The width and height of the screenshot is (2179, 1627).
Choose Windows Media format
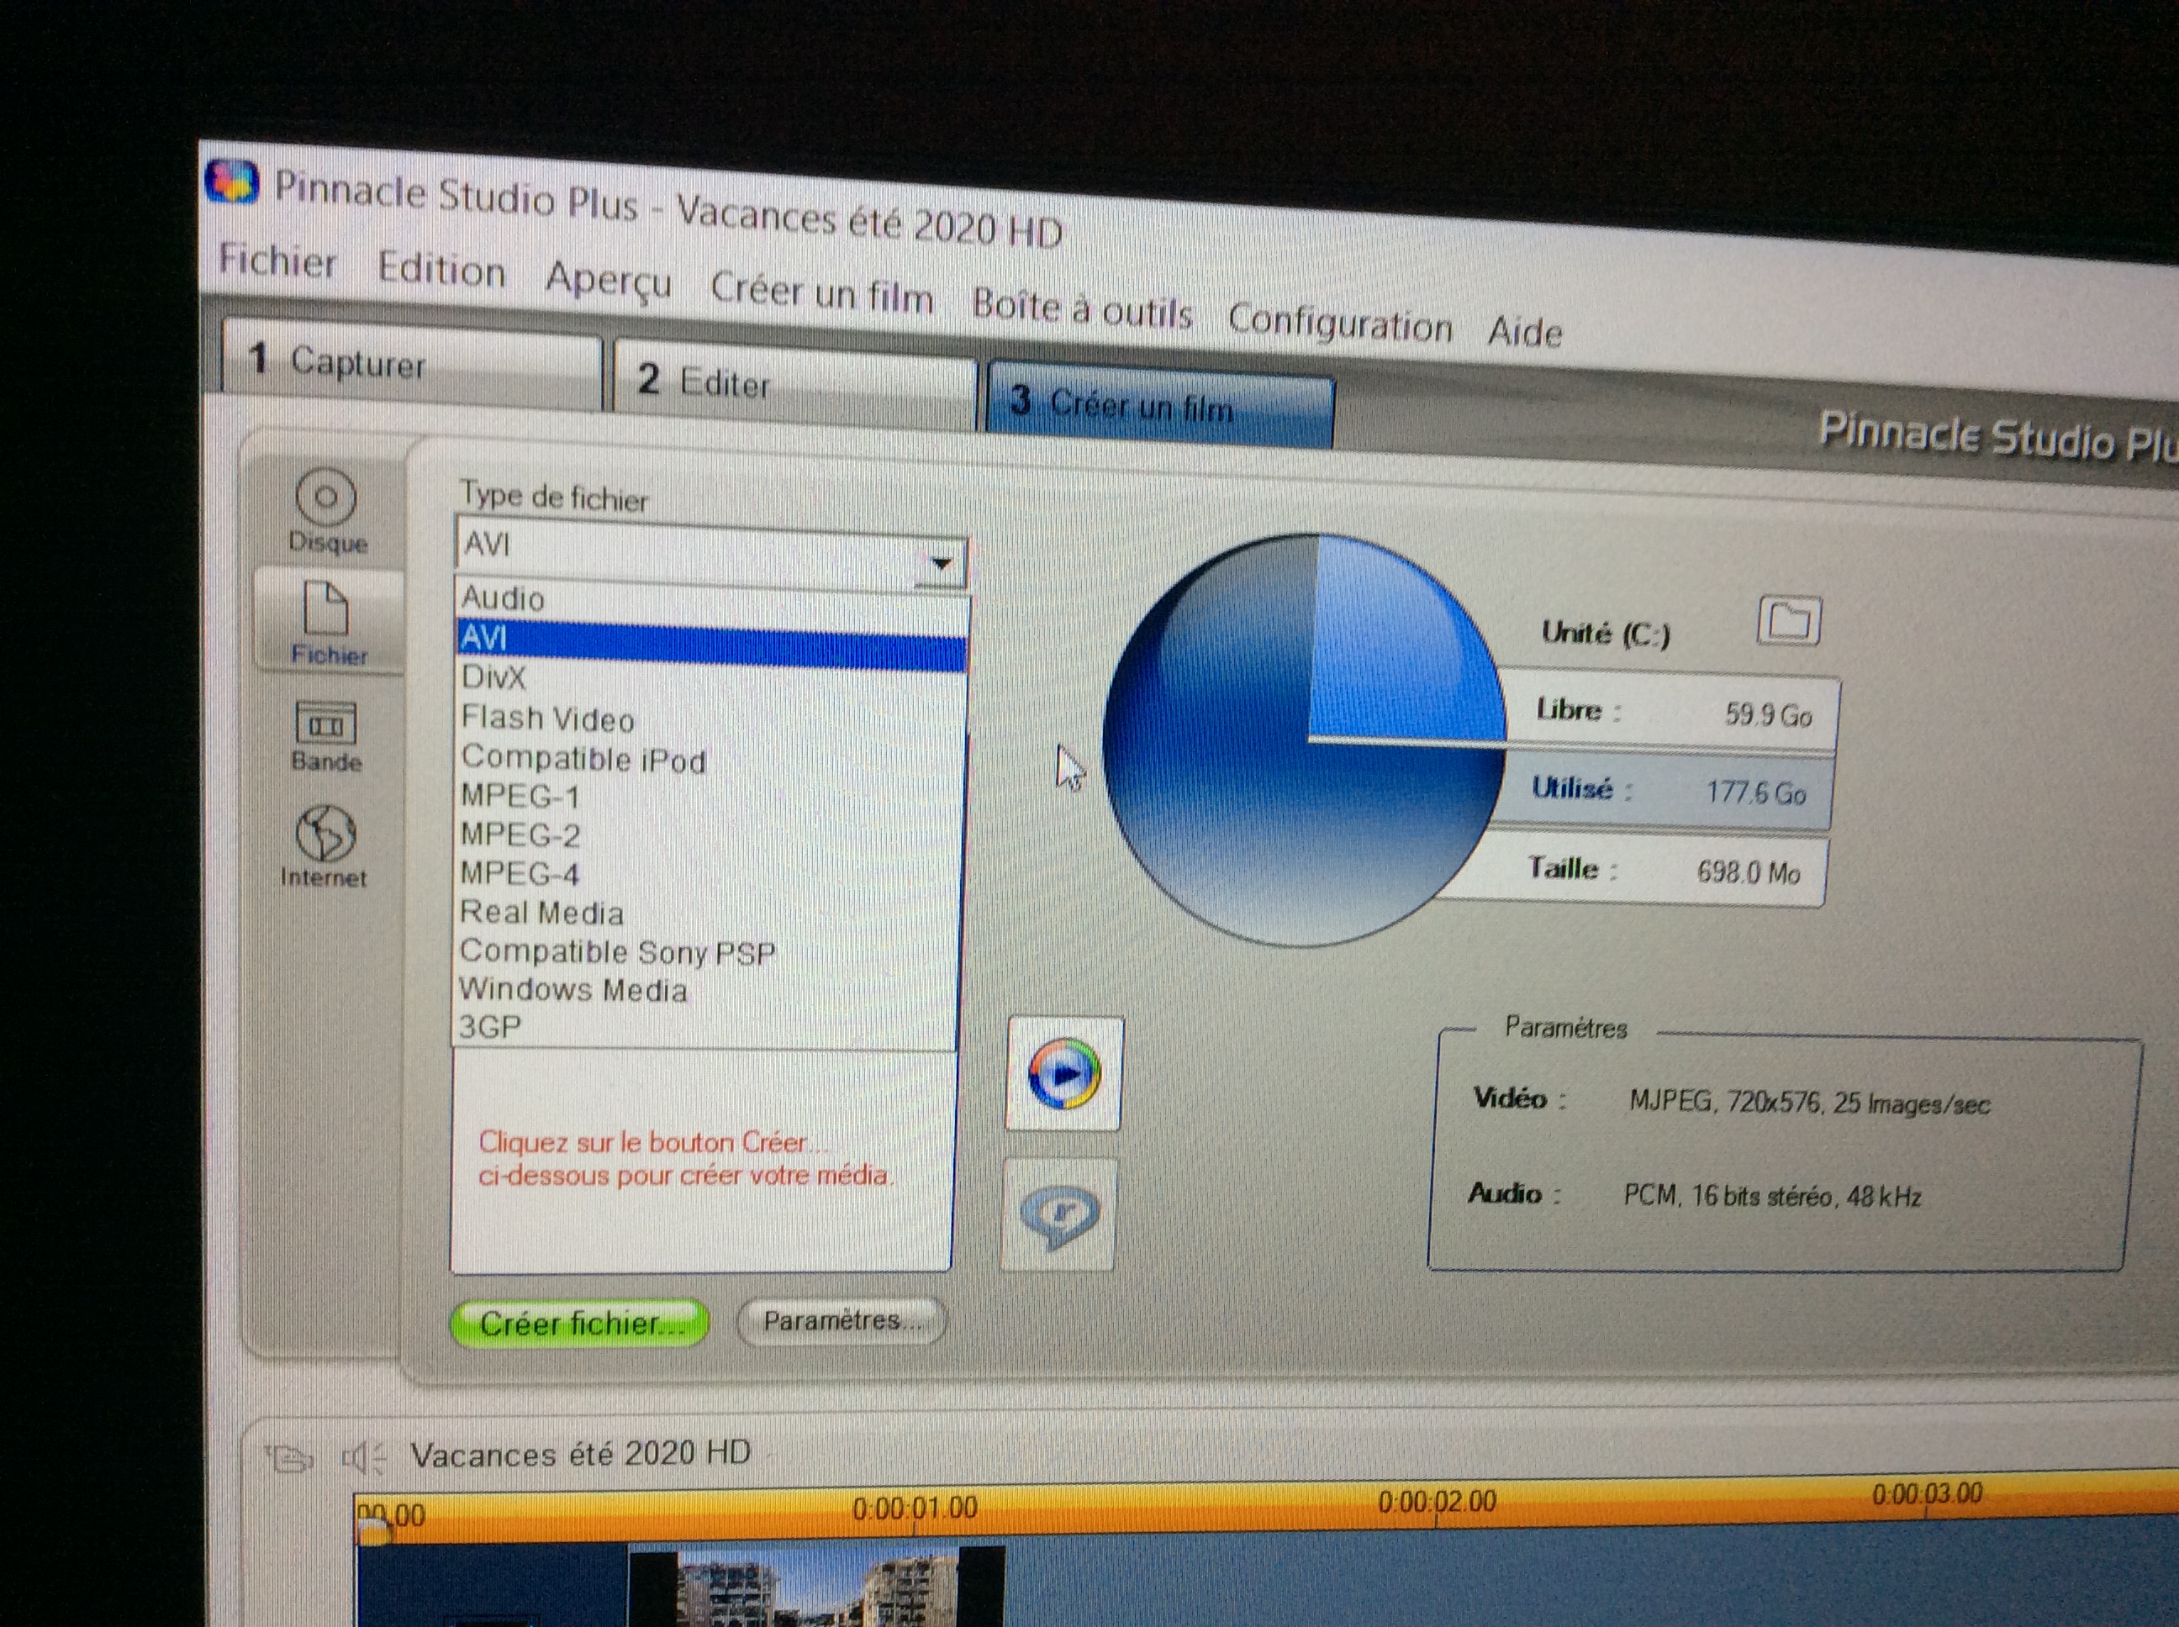pyautogui.click(x=573, y=989)
